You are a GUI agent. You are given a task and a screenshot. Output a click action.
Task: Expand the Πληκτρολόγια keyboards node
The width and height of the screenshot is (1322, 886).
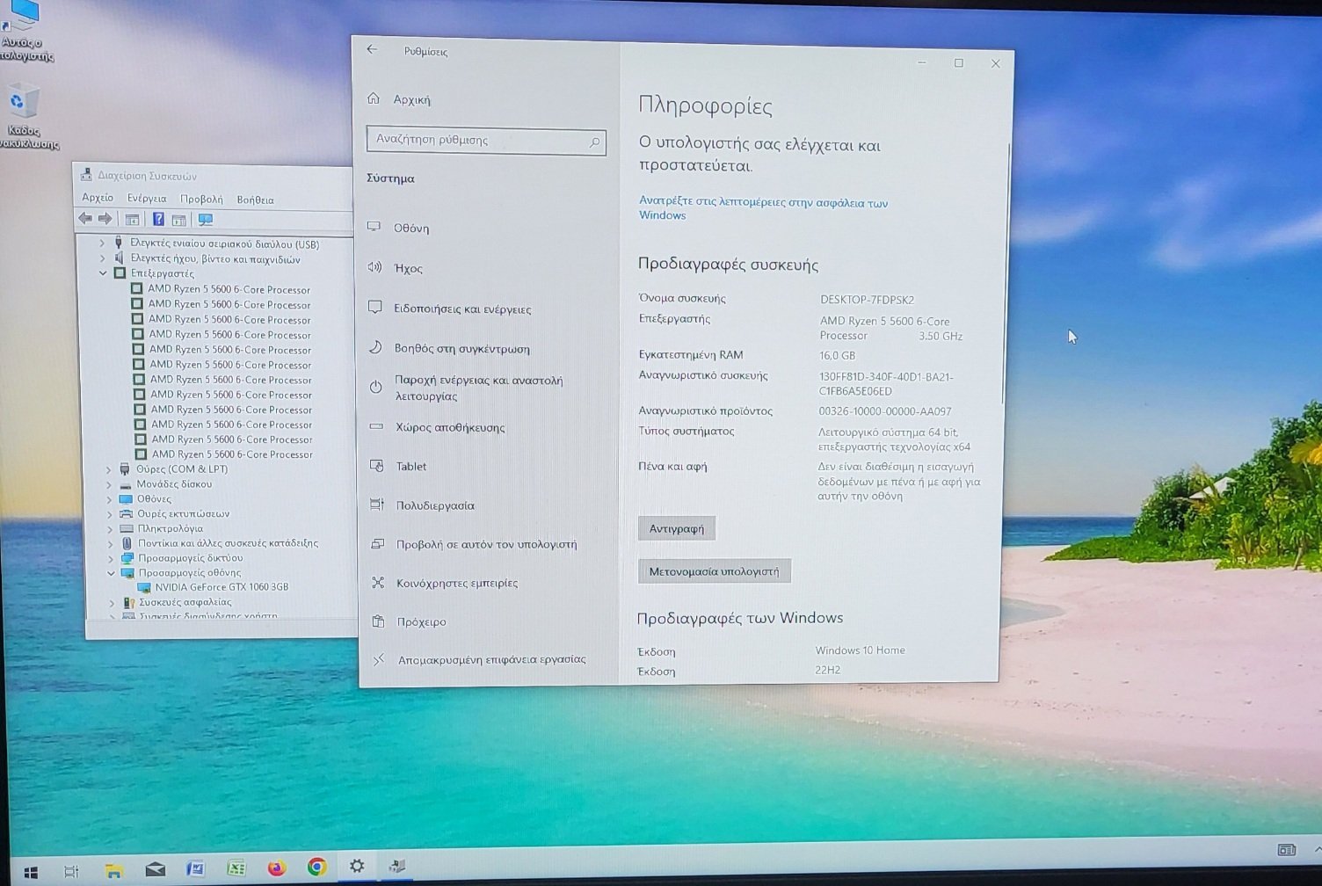point(110,529)
